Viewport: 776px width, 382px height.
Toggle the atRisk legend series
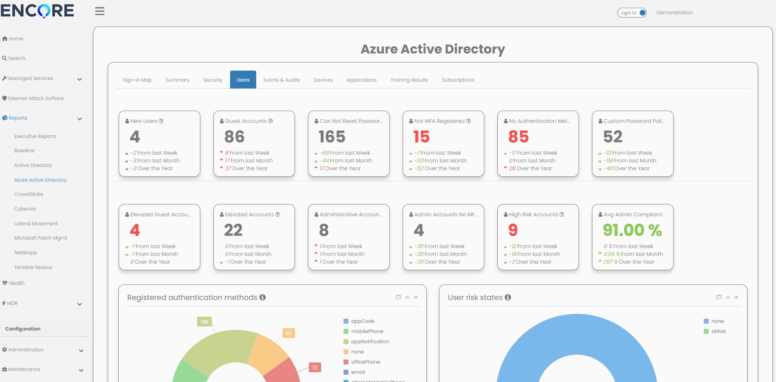718,331
